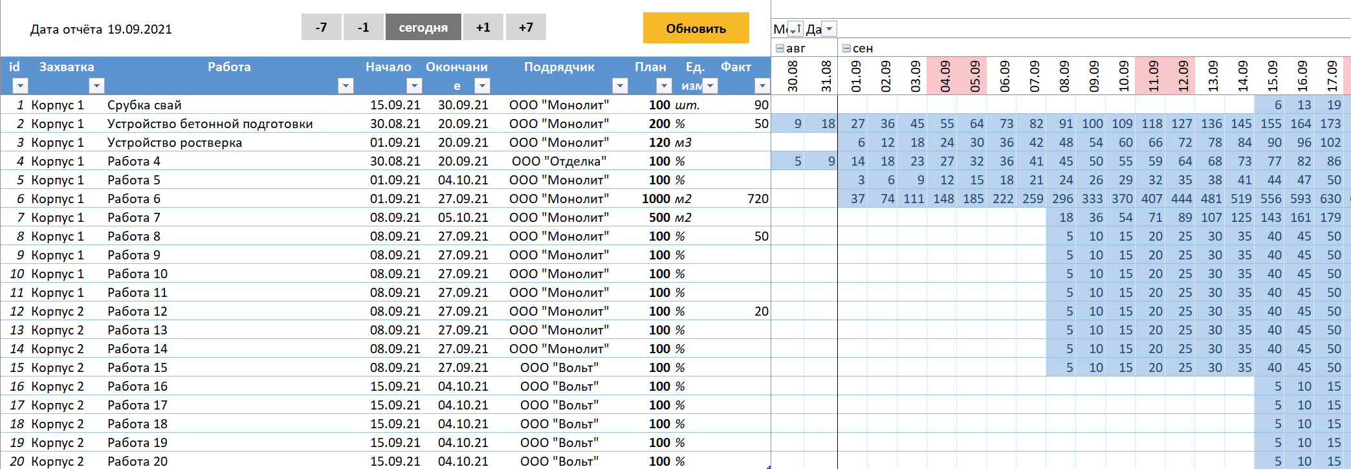Image resolution: width=1351 pixels, height=469 pixels.
Task: Shift report date back with -7 button
Action: (321, 27)
